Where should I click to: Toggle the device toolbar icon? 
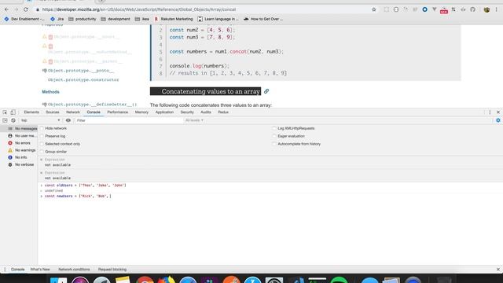[13, 112]
